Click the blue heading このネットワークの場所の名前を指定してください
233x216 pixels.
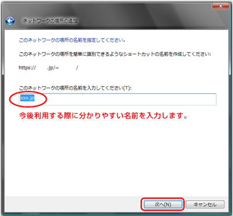[x=72, y=40]
